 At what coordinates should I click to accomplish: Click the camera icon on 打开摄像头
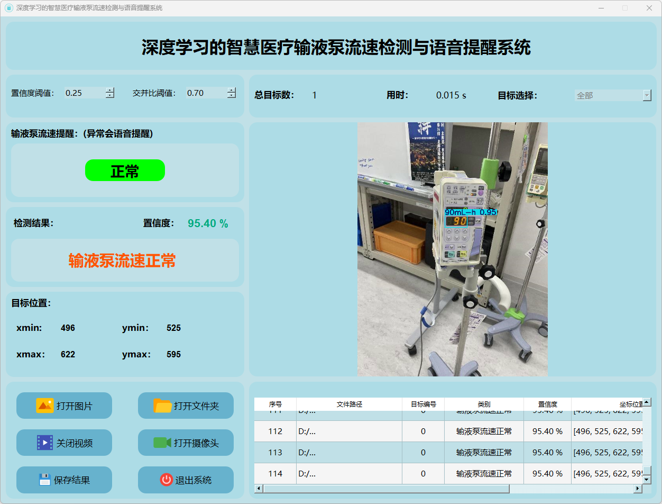[x=162, y=443]
